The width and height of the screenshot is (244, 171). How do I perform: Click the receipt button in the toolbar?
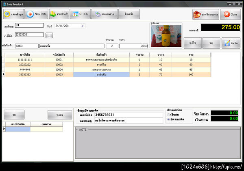(129, 14)
